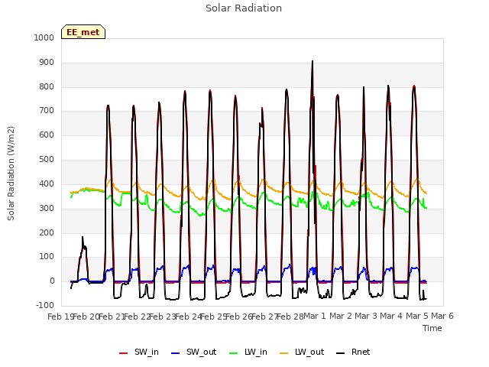Toggle the SW_out legend entry
This screenshot has width=489, height=367.
pyautogui.click(x=193, y=352)
